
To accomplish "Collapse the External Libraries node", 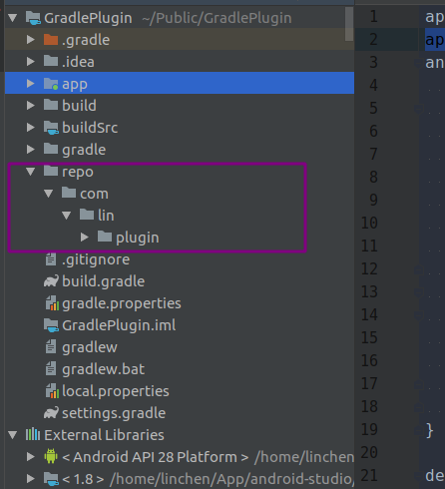I will pos(13,435).
